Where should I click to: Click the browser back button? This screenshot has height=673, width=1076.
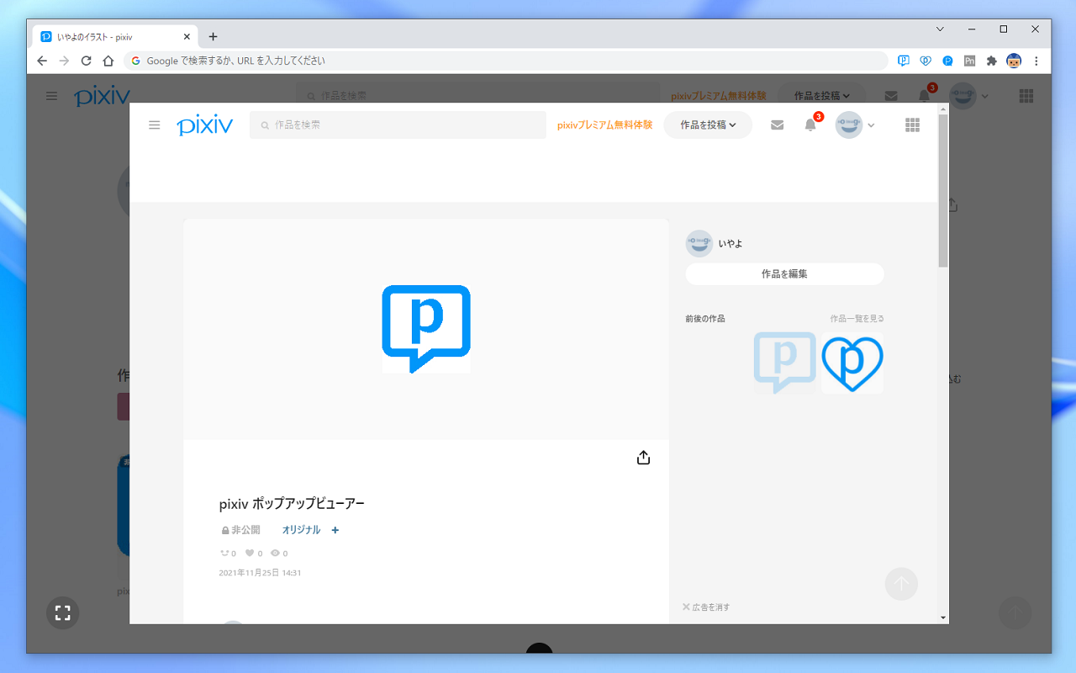42,61
